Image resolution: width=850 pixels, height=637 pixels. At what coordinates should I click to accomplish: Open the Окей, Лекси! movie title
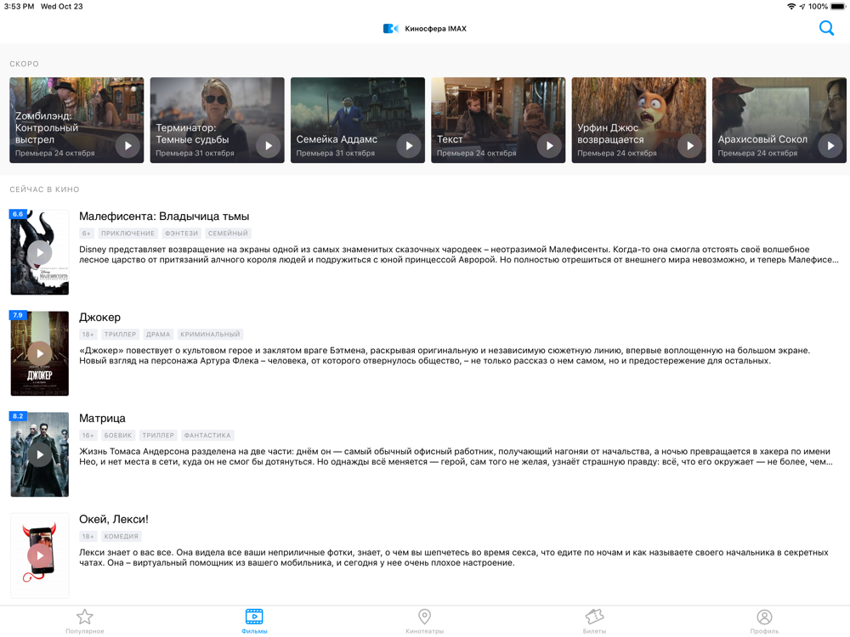(x=114, y=519)
